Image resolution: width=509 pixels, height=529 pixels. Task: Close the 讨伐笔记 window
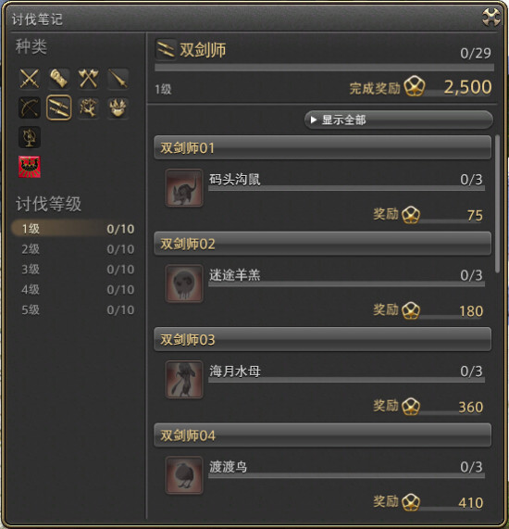click(491, 17)
